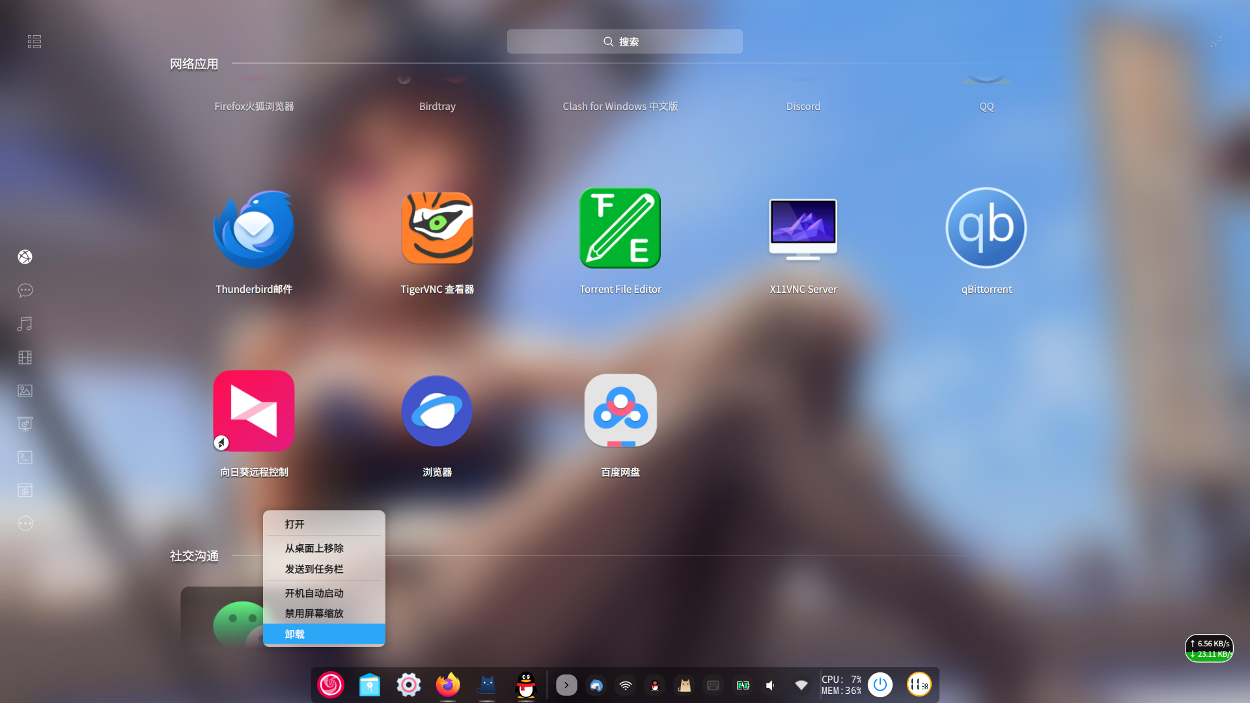
Task: Choose 禁用屏幕缩放 in the context menu
Action: click(x=324, y=613)
